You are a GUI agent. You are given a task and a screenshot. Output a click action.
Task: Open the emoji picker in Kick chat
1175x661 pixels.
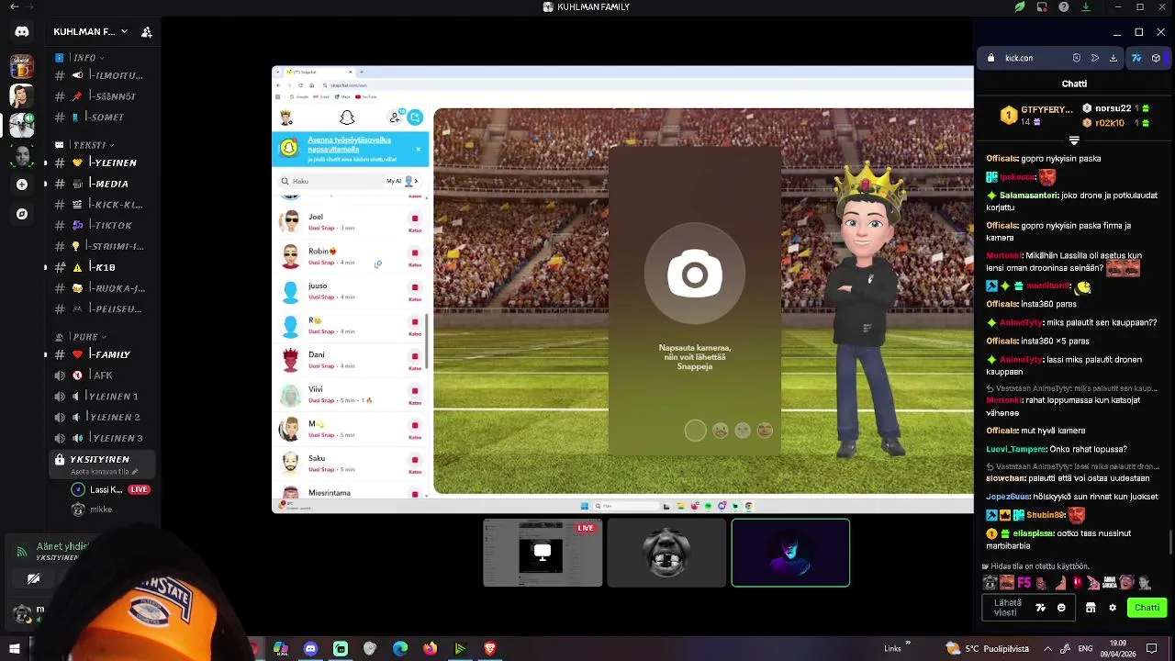(x=1061, y=608)
